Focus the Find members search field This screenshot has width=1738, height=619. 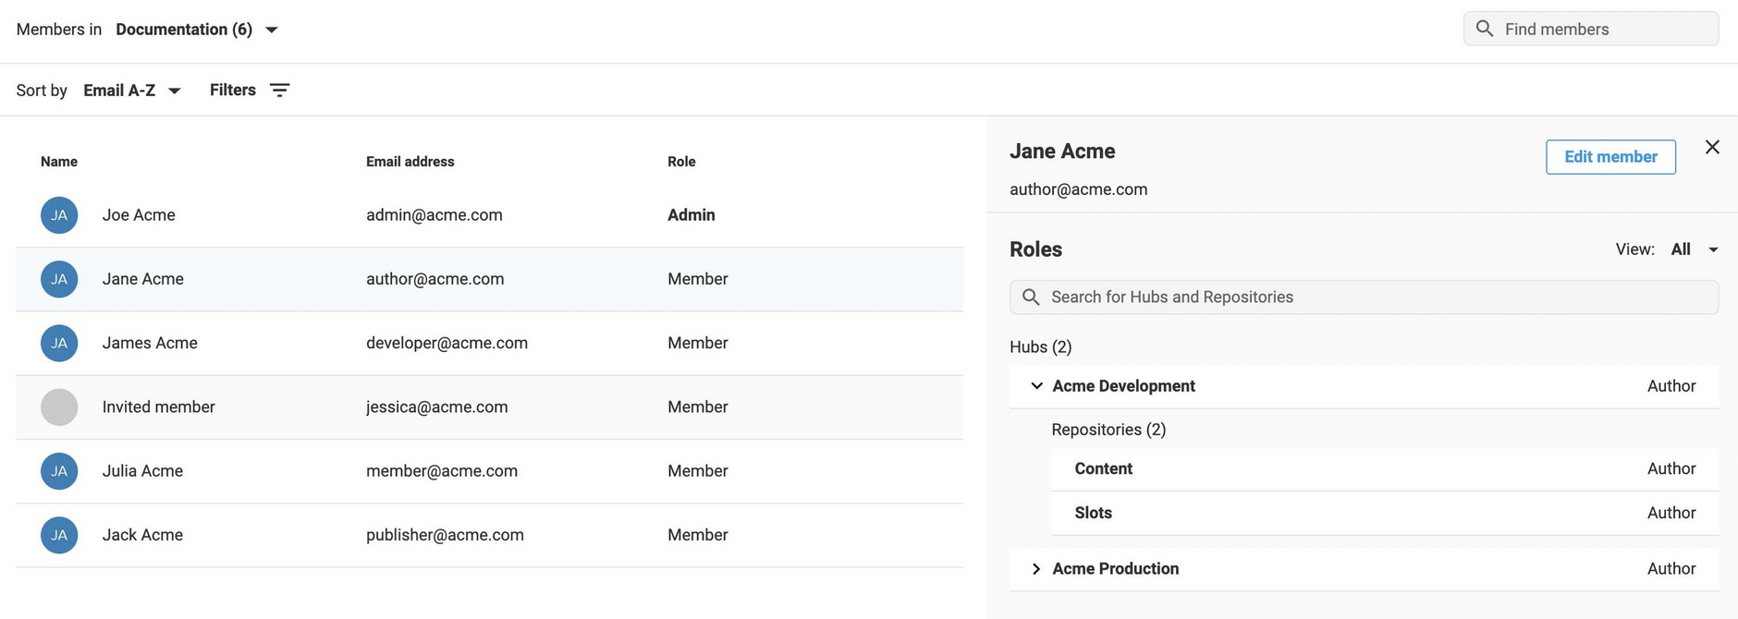coord(1591,29)
